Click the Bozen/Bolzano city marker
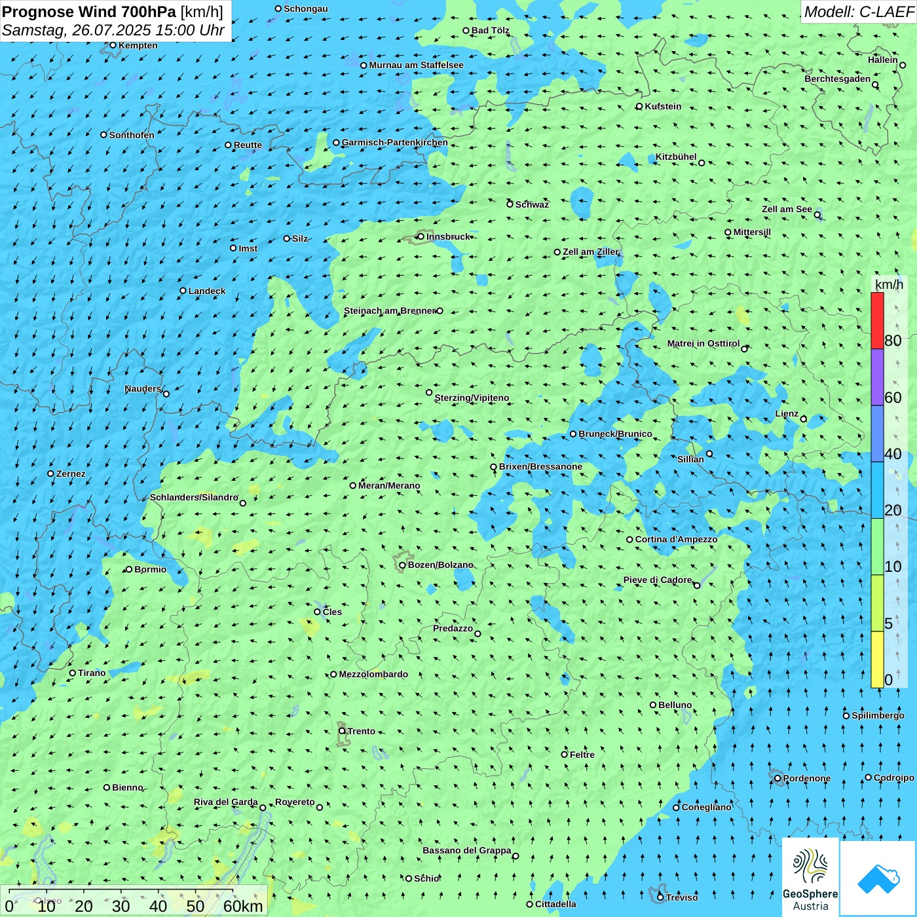This screenshot has height=917, width=917. point(402,565)
